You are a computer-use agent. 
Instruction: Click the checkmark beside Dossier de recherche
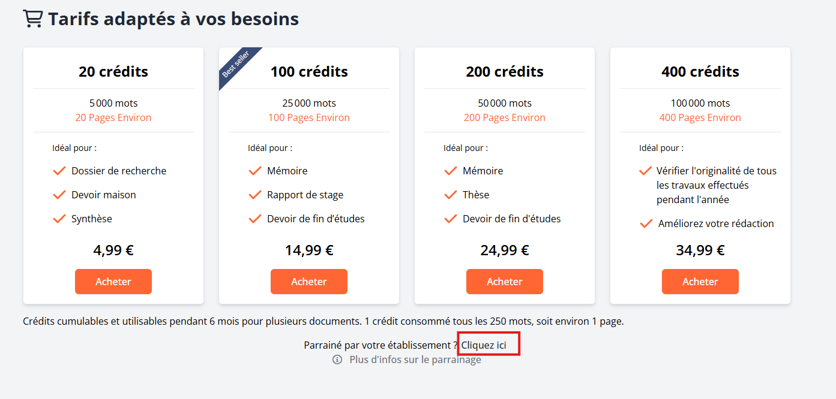click(x=59, y=171)
